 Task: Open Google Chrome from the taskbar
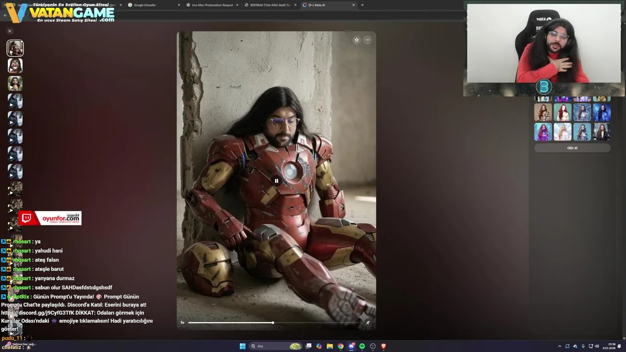pos(341,346)
